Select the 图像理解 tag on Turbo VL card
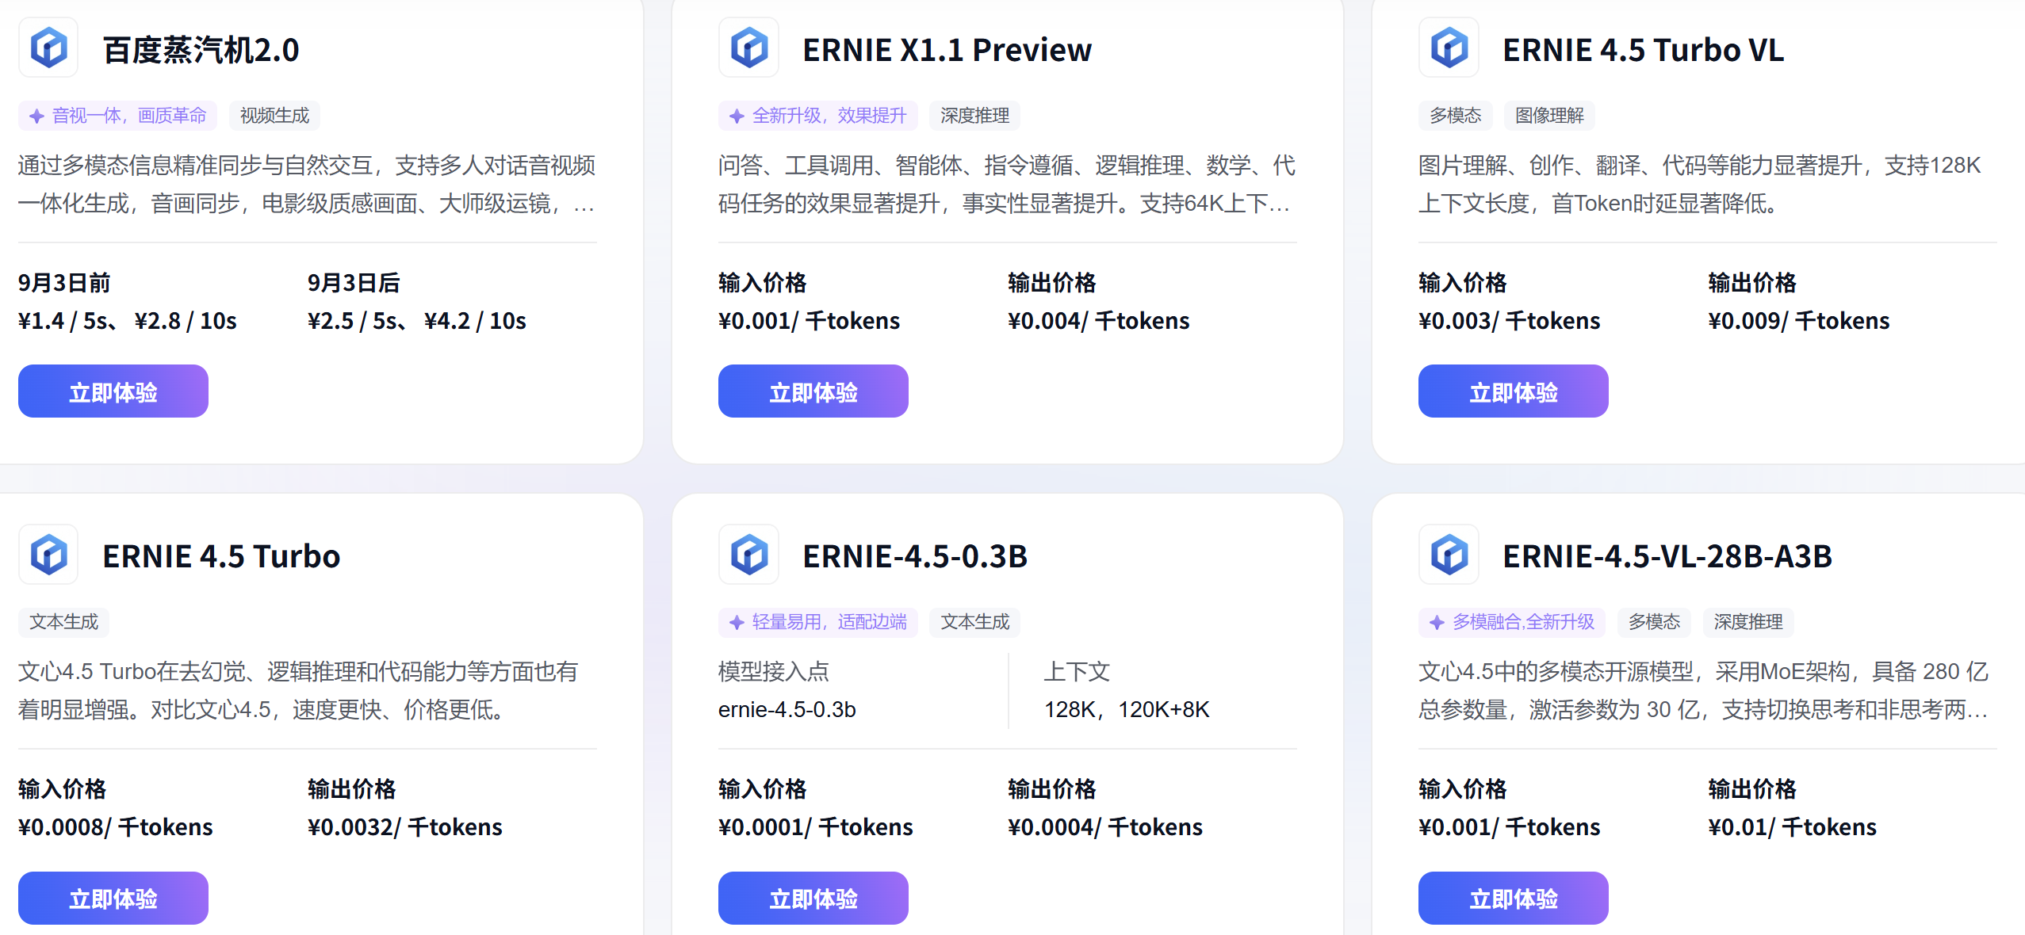Screen dimensions: 2025x935 pyautogui.click(x=1548, y=116)
